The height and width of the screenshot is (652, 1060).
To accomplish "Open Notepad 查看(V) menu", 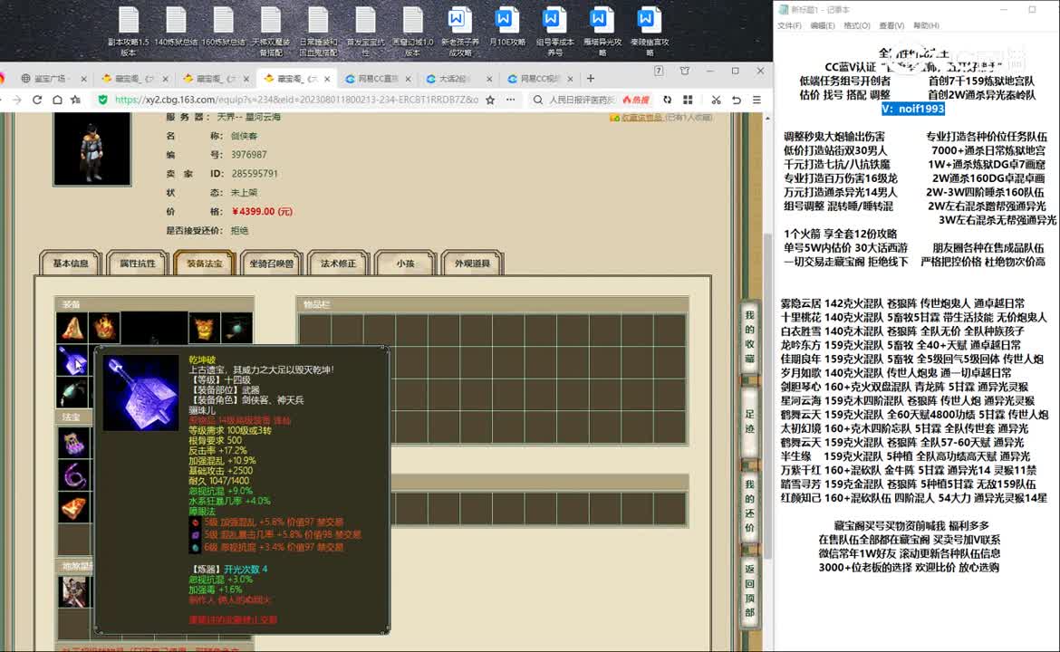I will click(891, 25).
